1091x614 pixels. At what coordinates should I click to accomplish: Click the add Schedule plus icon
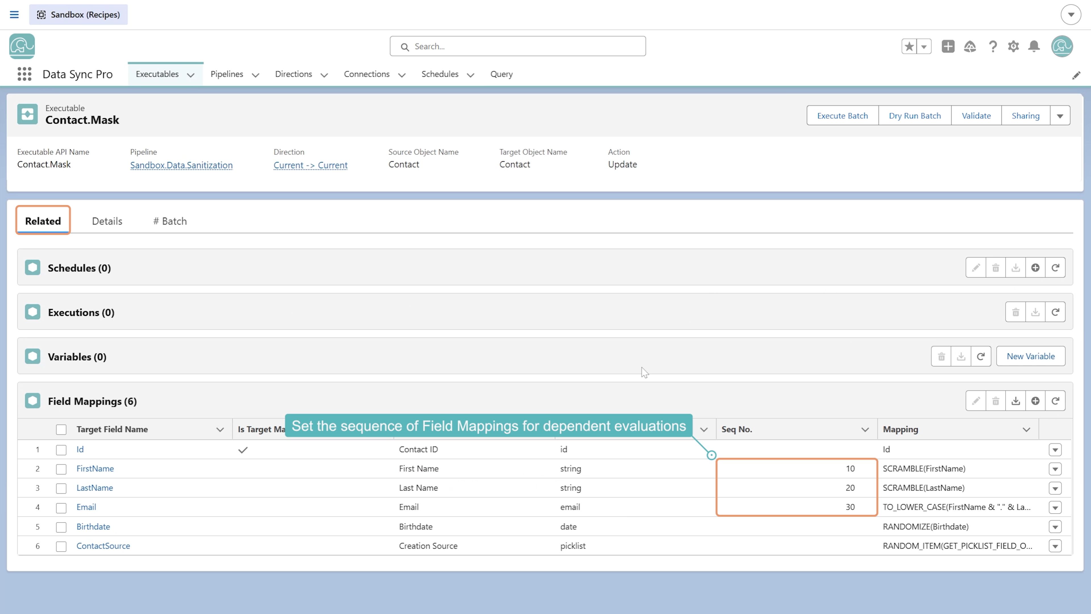(1035, 268)
